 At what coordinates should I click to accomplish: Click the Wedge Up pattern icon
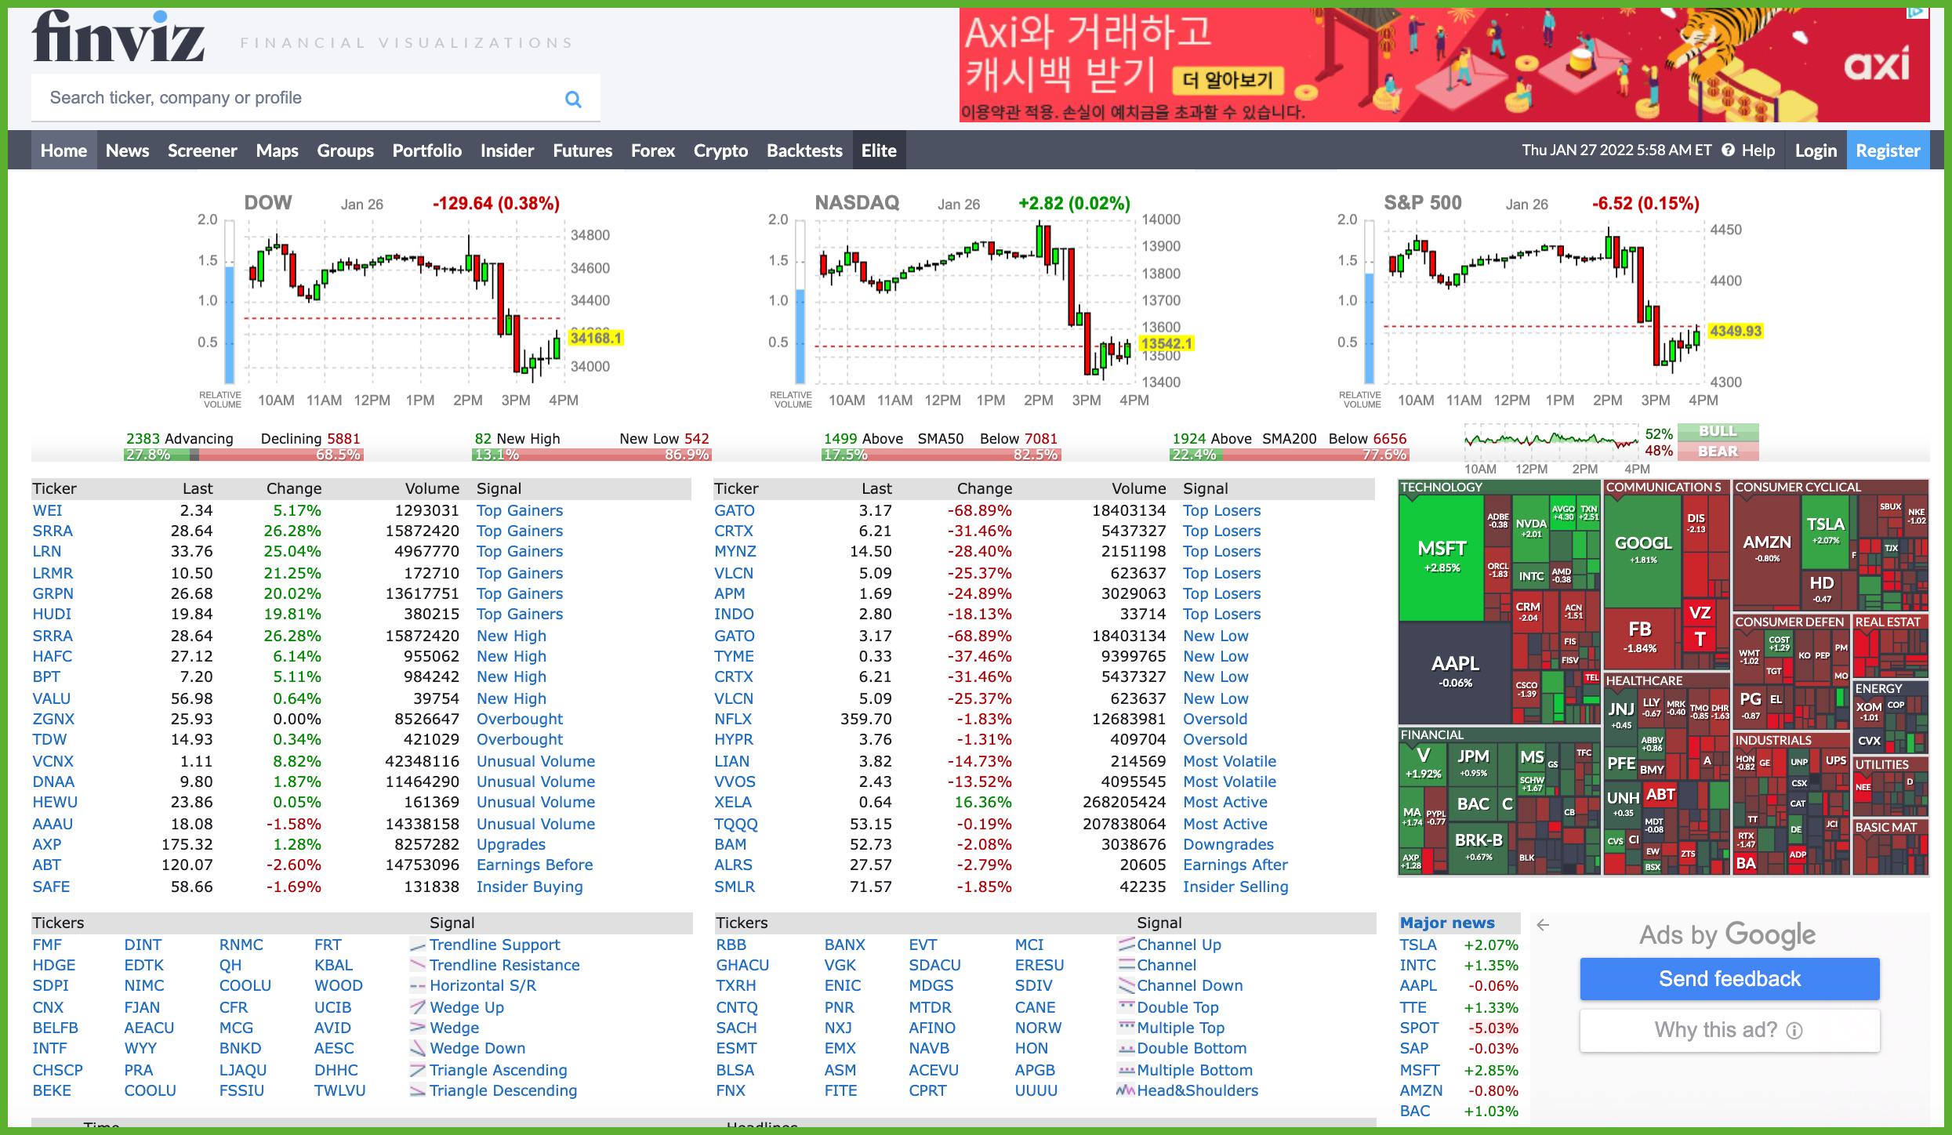coord(418,1007)
